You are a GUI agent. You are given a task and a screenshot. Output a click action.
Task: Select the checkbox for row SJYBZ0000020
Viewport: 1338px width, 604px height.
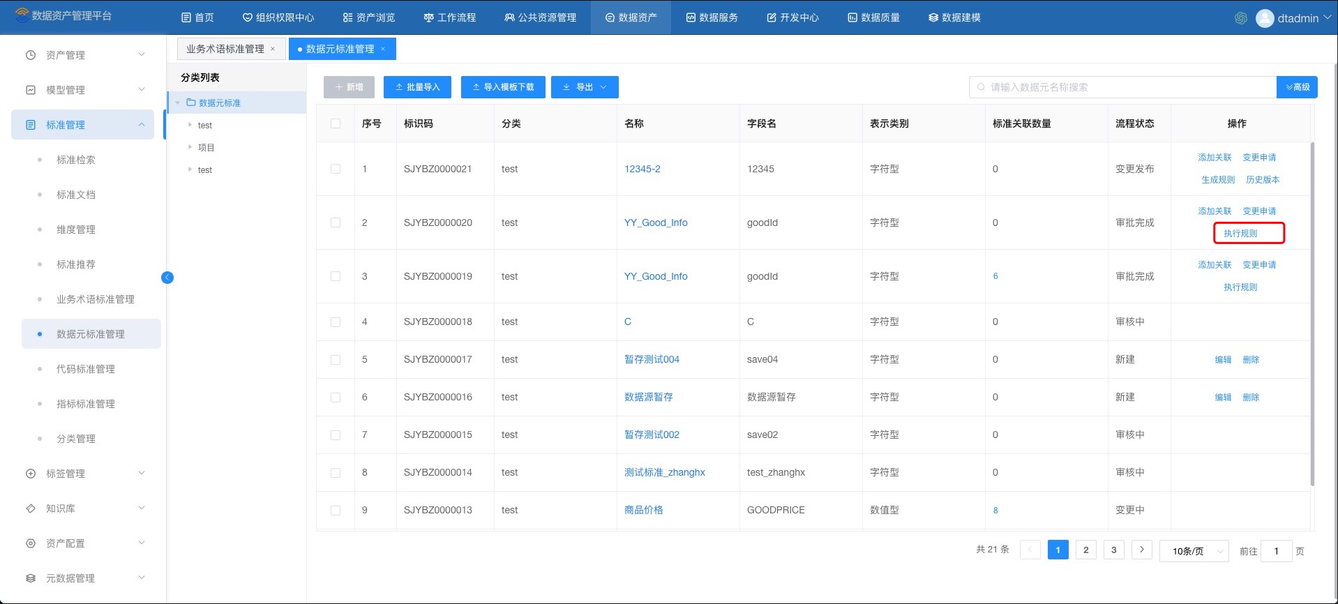[x=336, y=222]
